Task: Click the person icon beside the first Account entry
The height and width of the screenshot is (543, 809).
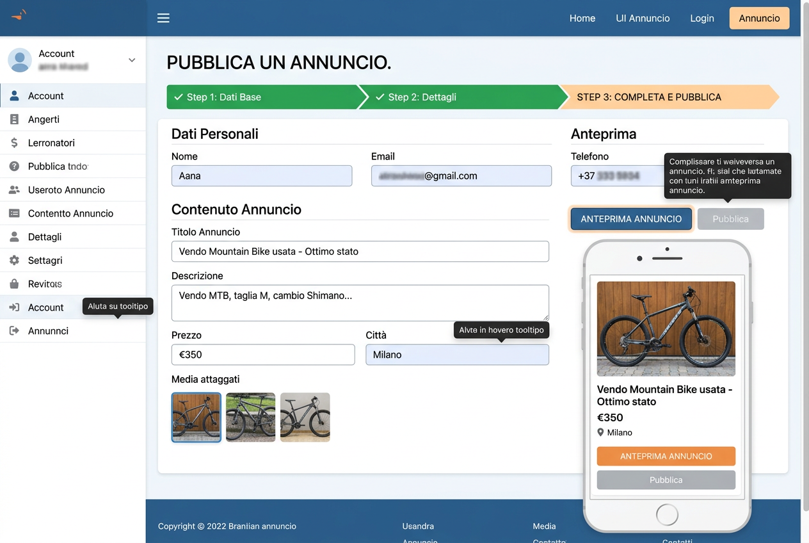Action: coord(15,96)
